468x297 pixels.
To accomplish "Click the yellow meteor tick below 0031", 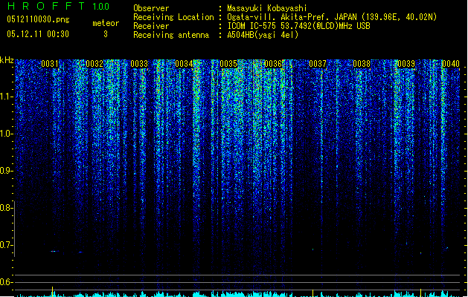I will point(53,291).
